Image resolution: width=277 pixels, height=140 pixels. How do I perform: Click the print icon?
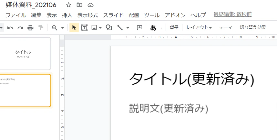pyautogui.click(x=31, y=28)
